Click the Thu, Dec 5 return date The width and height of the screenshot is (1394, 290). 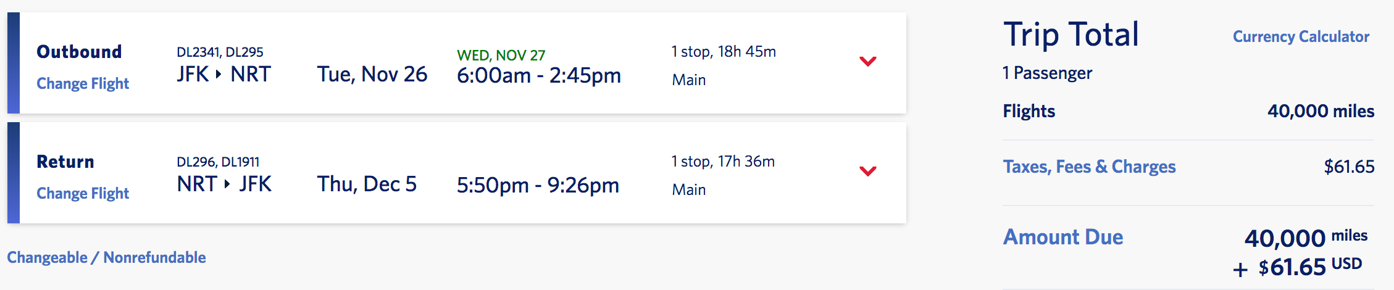[367, 184]
